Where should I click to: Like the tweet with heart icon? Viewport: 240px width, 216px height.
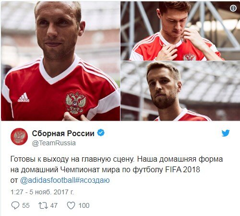[71, 205]
